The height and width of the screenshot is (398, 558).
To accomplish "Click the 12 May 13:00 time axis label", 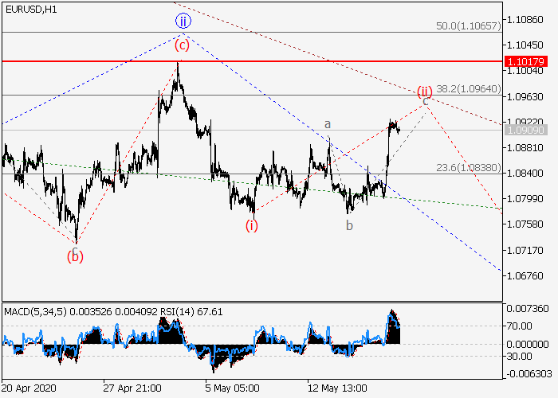I will 338,389.
